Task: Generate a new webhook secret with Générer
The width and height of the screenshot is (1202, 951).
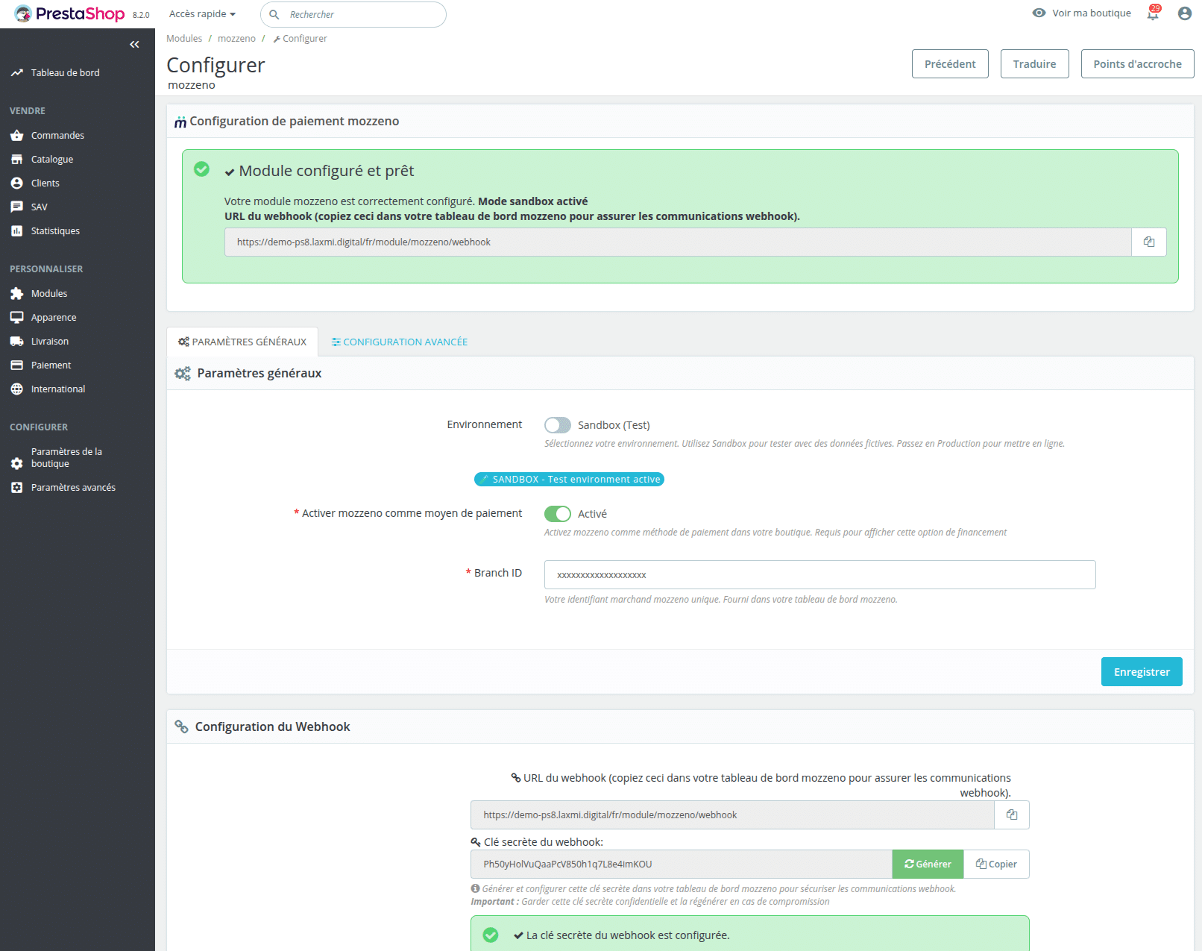Action: point(927,864)
